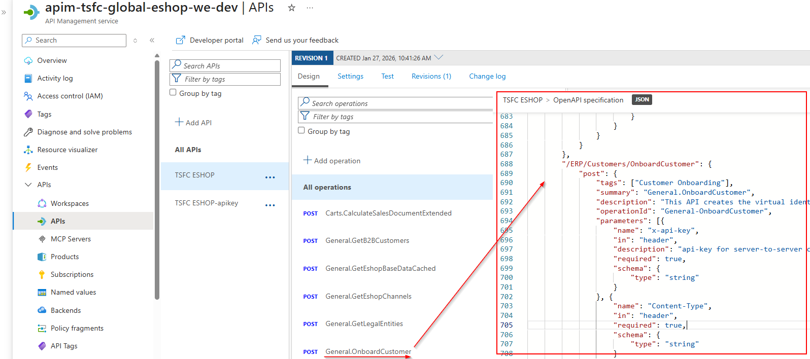This screenshot has height=359, width=810.
Task: Click the Filter by tags field for APIs
Action: point(225,79)
